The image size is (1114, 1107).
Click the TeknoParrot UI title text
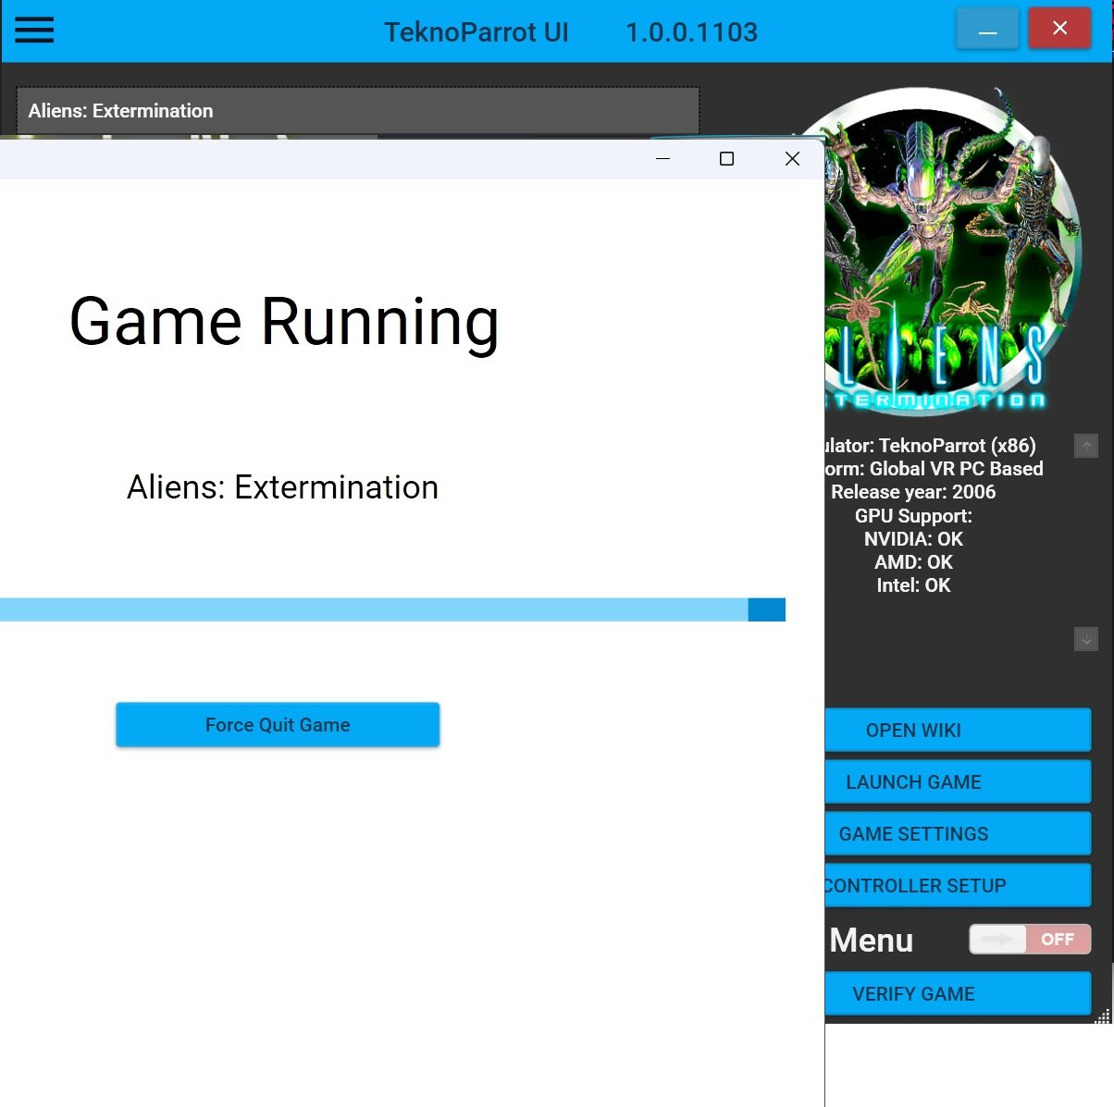click(x=477, y=32)
